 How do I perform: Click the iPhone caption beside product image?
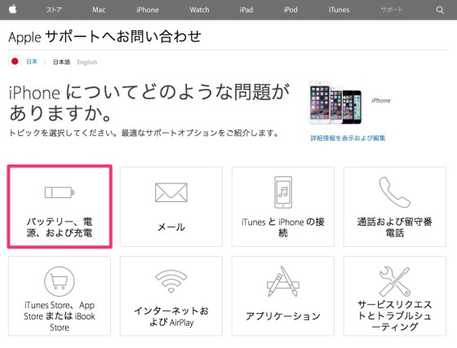[380, 100]
